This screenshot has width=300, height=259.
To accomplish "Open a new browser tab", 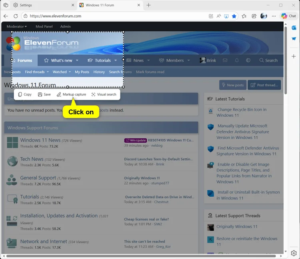I will click(148, 5).
